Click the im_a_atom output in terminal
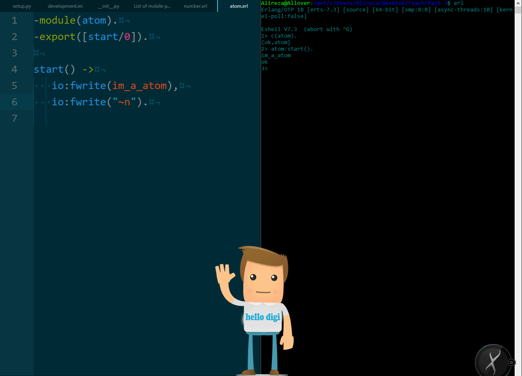Screen dimensions: 522x376 point(276,56)
